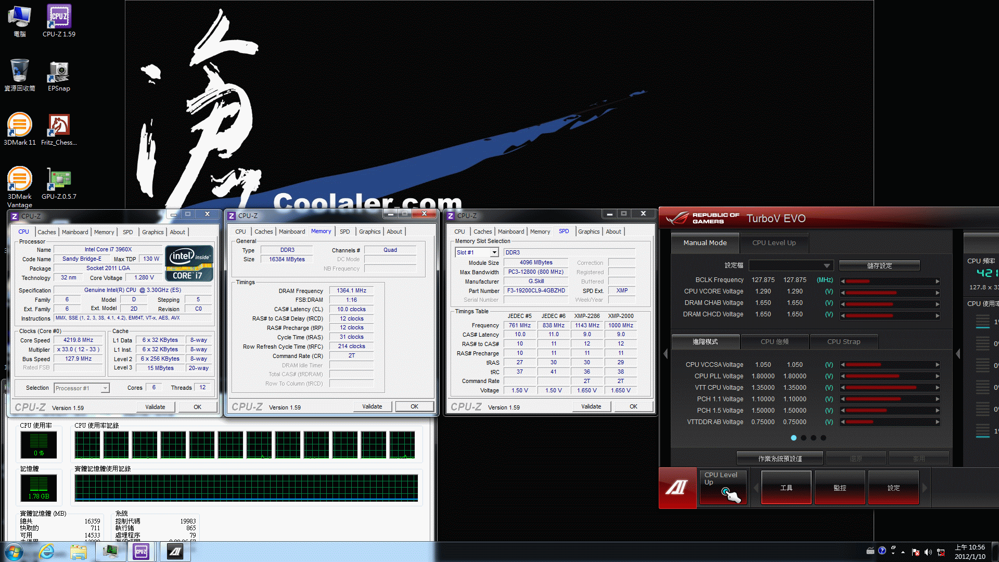Increase DRAM CHAB Voltage with right arrow
The height and width of the screenshot is (562, 999).
click(x=938, y=304)
